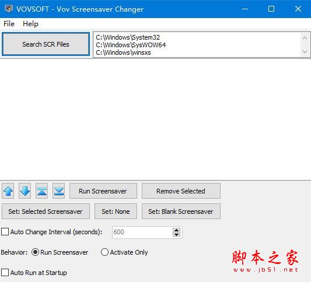Screen dimensions: 311x282
Task: Move selected screensaver down one position
Action: [25, 191]
